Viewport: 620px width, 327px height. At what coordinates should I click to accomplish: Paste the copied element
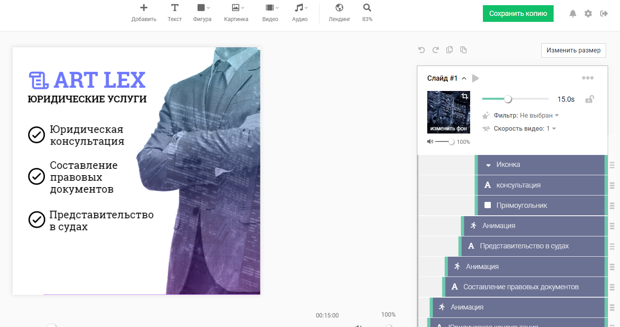tap(463, 50)
